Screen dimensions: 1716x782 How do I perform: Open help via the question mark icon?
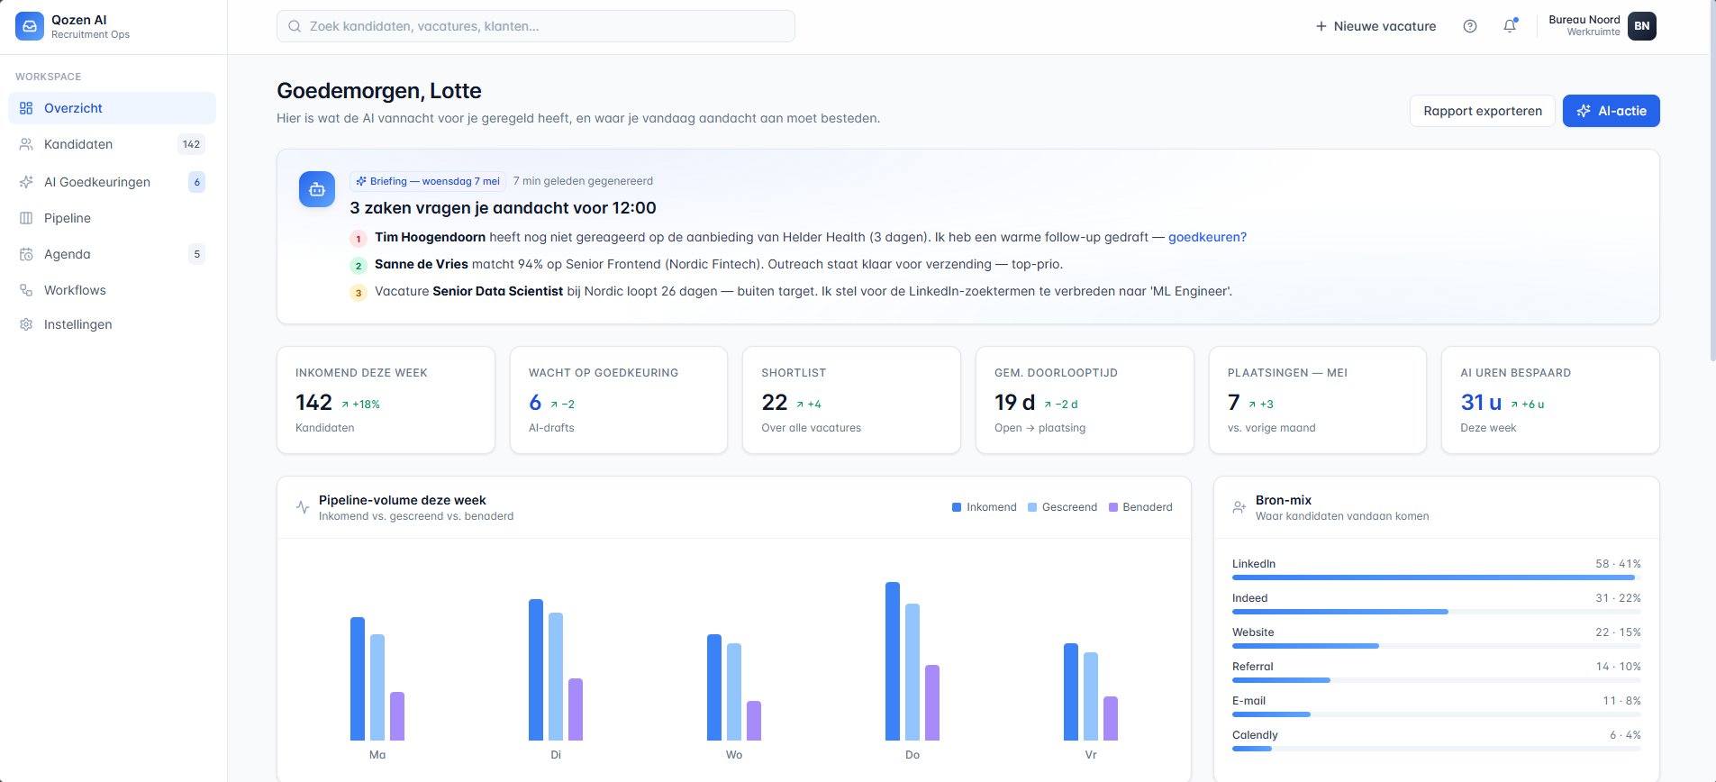point(1470,26)
